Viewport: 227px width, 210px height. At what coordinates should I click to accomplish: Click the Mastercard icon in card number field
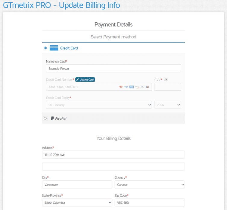click(121, 87)
